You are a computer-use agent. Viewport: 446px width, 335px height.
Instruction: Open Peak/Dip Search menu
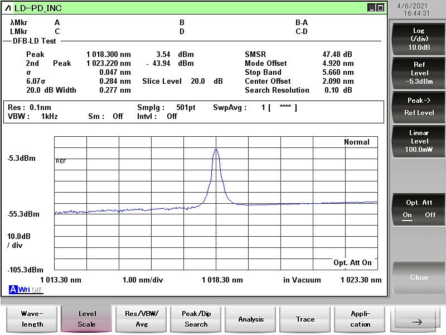196,319
